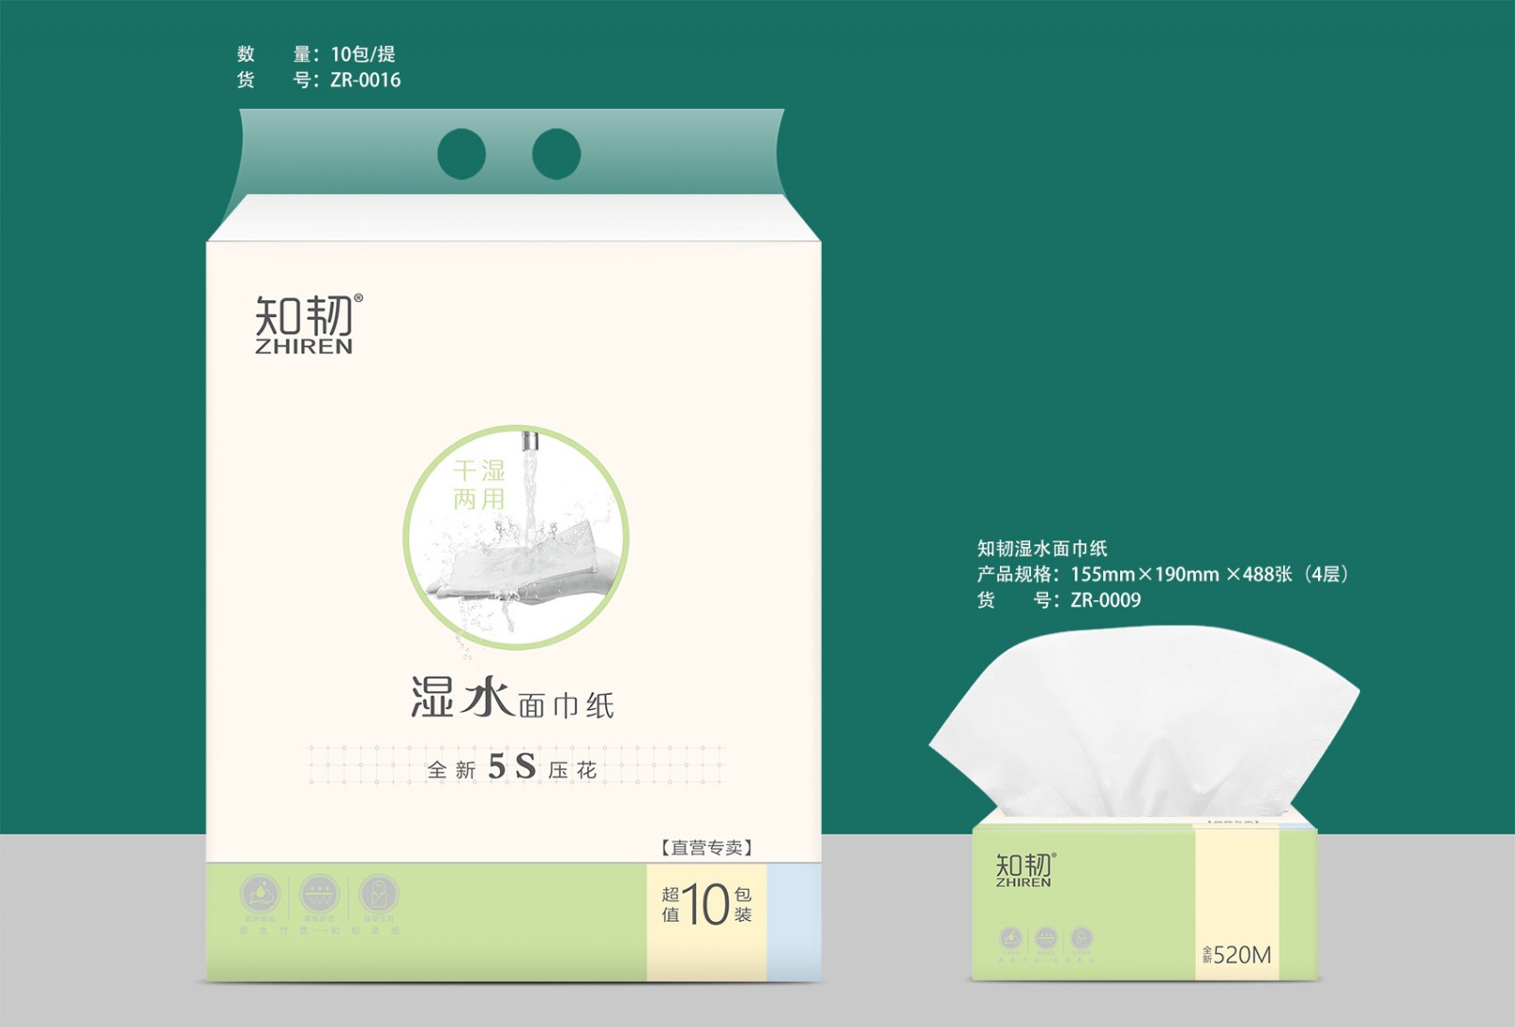The image size is (1515, 1027).
Task: Click the 知韧 ZHIREN logo on the large pack
Action: click(308, 324)
